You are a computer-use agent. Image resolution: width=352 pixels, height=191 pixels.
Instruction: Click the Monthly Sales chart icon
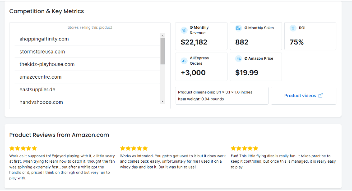pyautogui.click(x=238, y=28)
